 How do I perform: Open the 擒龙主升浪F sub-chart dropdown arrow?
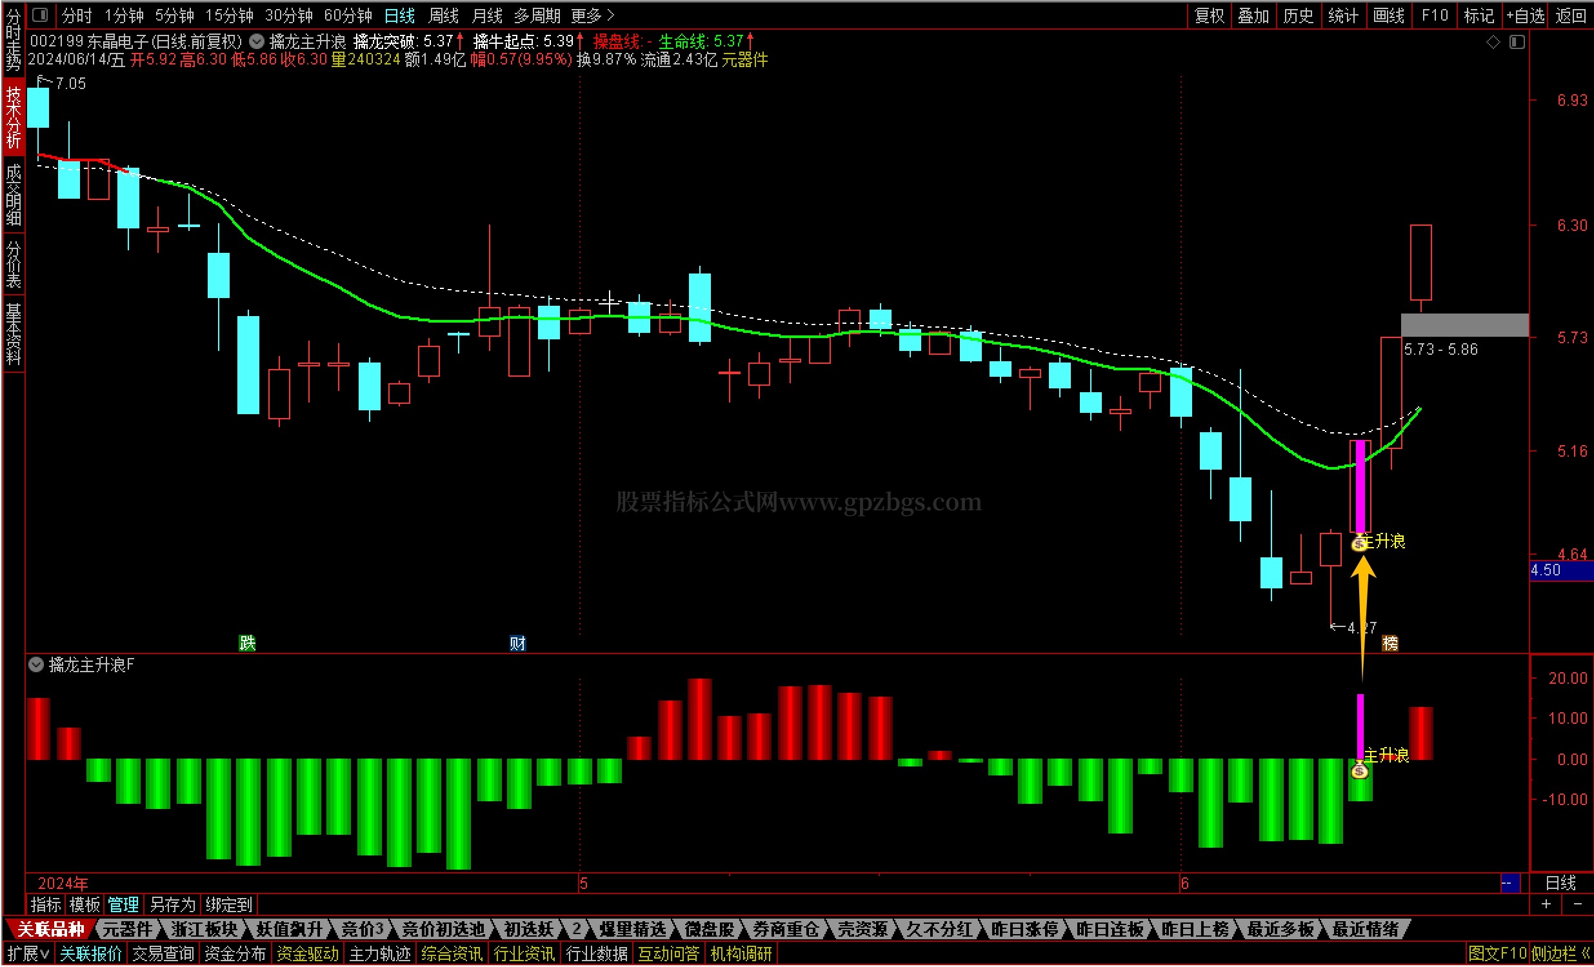(x=36, y=664)
